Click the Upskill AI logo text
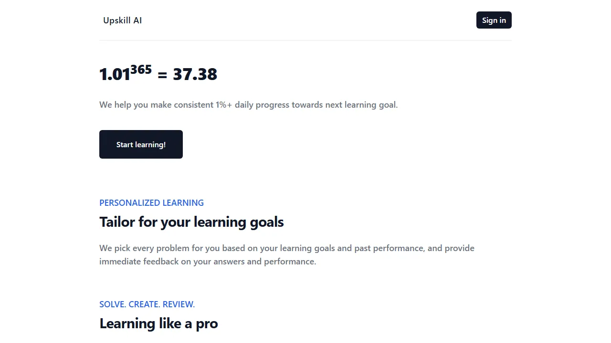 122,20
